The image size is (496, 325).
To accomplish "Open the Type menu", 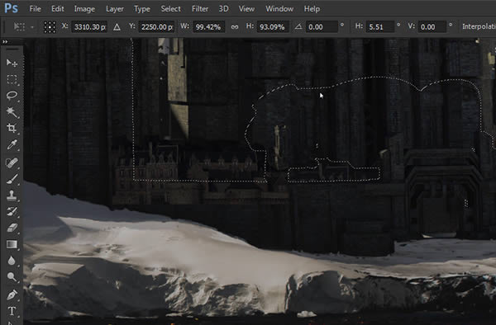I will [x=142, y=9].
